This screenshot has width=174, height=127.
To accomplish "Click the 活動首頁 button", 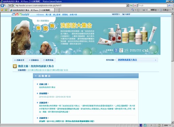I will click(19, 60).
